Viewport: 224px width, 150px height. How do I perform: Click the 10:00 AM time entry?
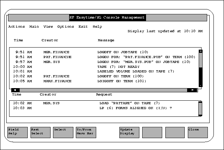(x=22, y=66)
